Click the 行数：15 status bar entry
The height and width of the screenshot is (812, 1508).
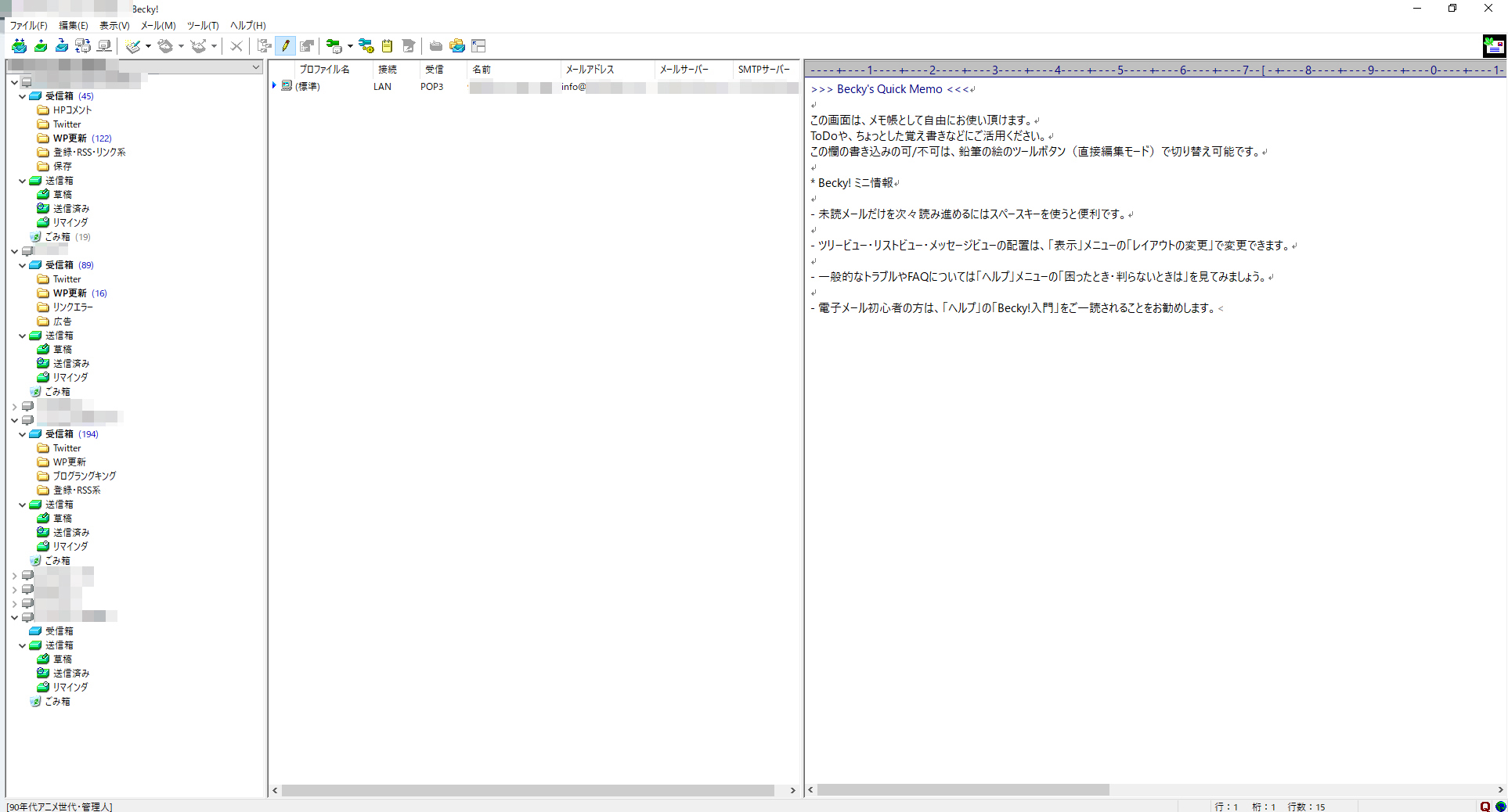click(1307, 807)
